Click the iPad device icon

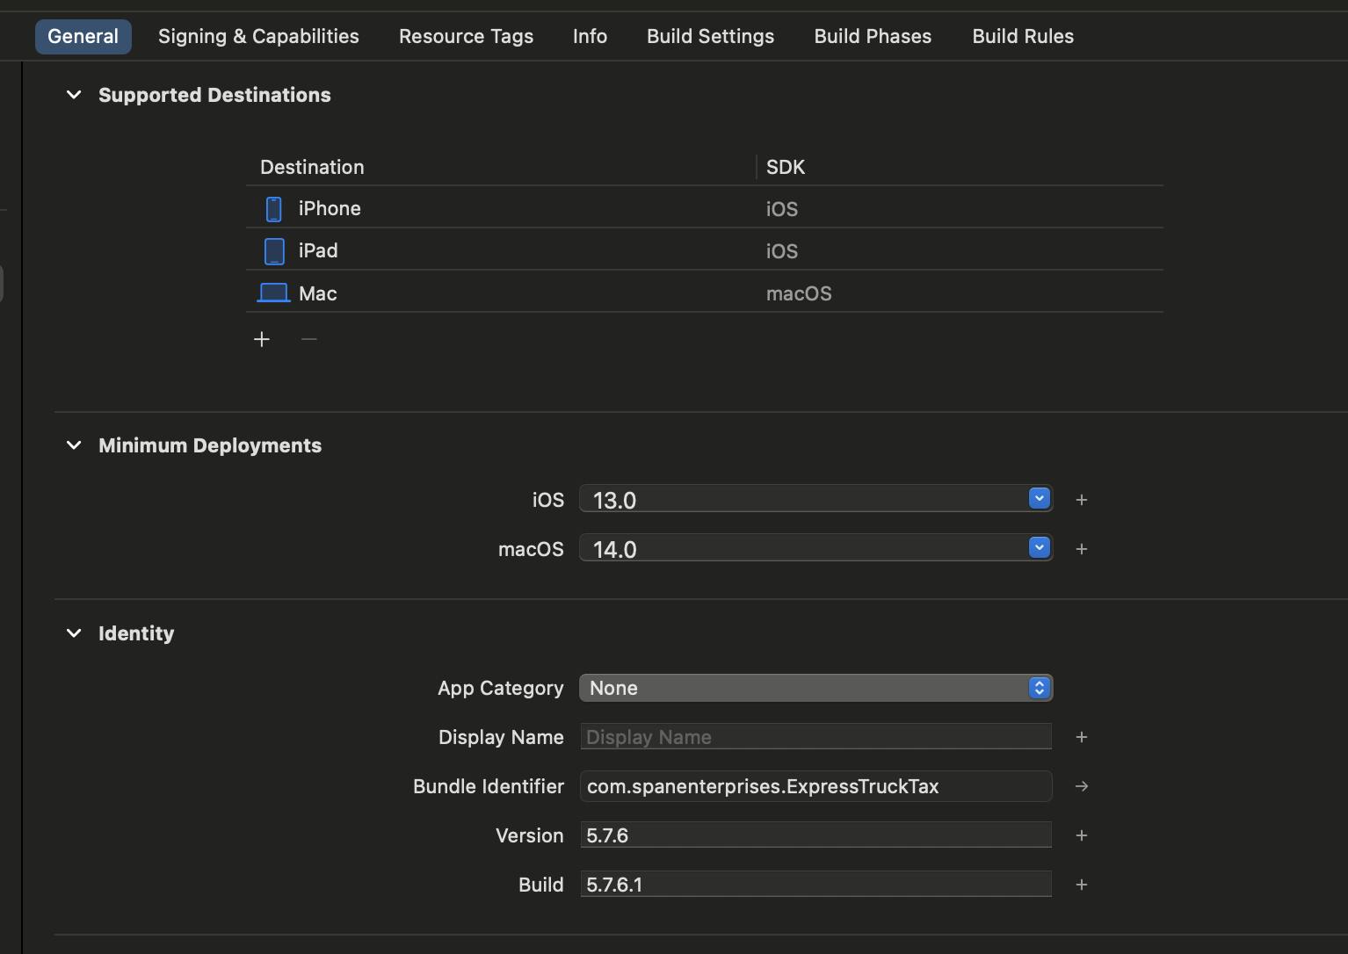274,251
